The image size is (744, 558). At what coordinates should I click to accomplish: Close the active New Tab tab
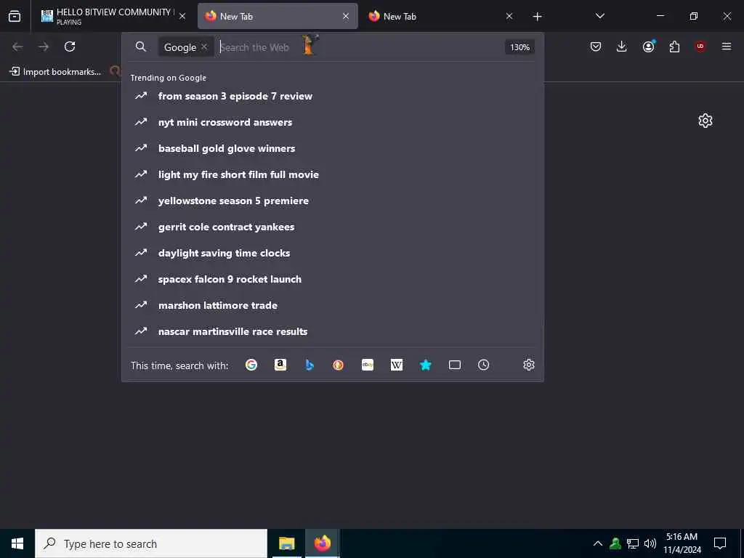[x=346, y=16]
